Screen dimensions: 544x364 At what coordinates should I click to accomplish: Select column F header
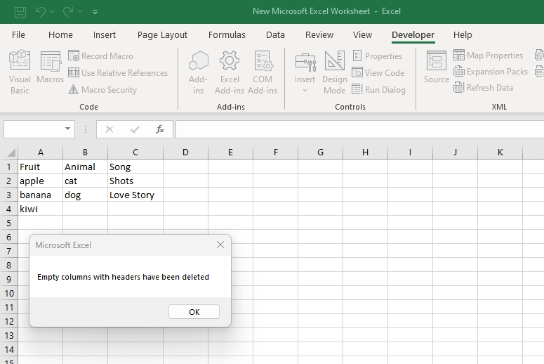coord(275,152)
